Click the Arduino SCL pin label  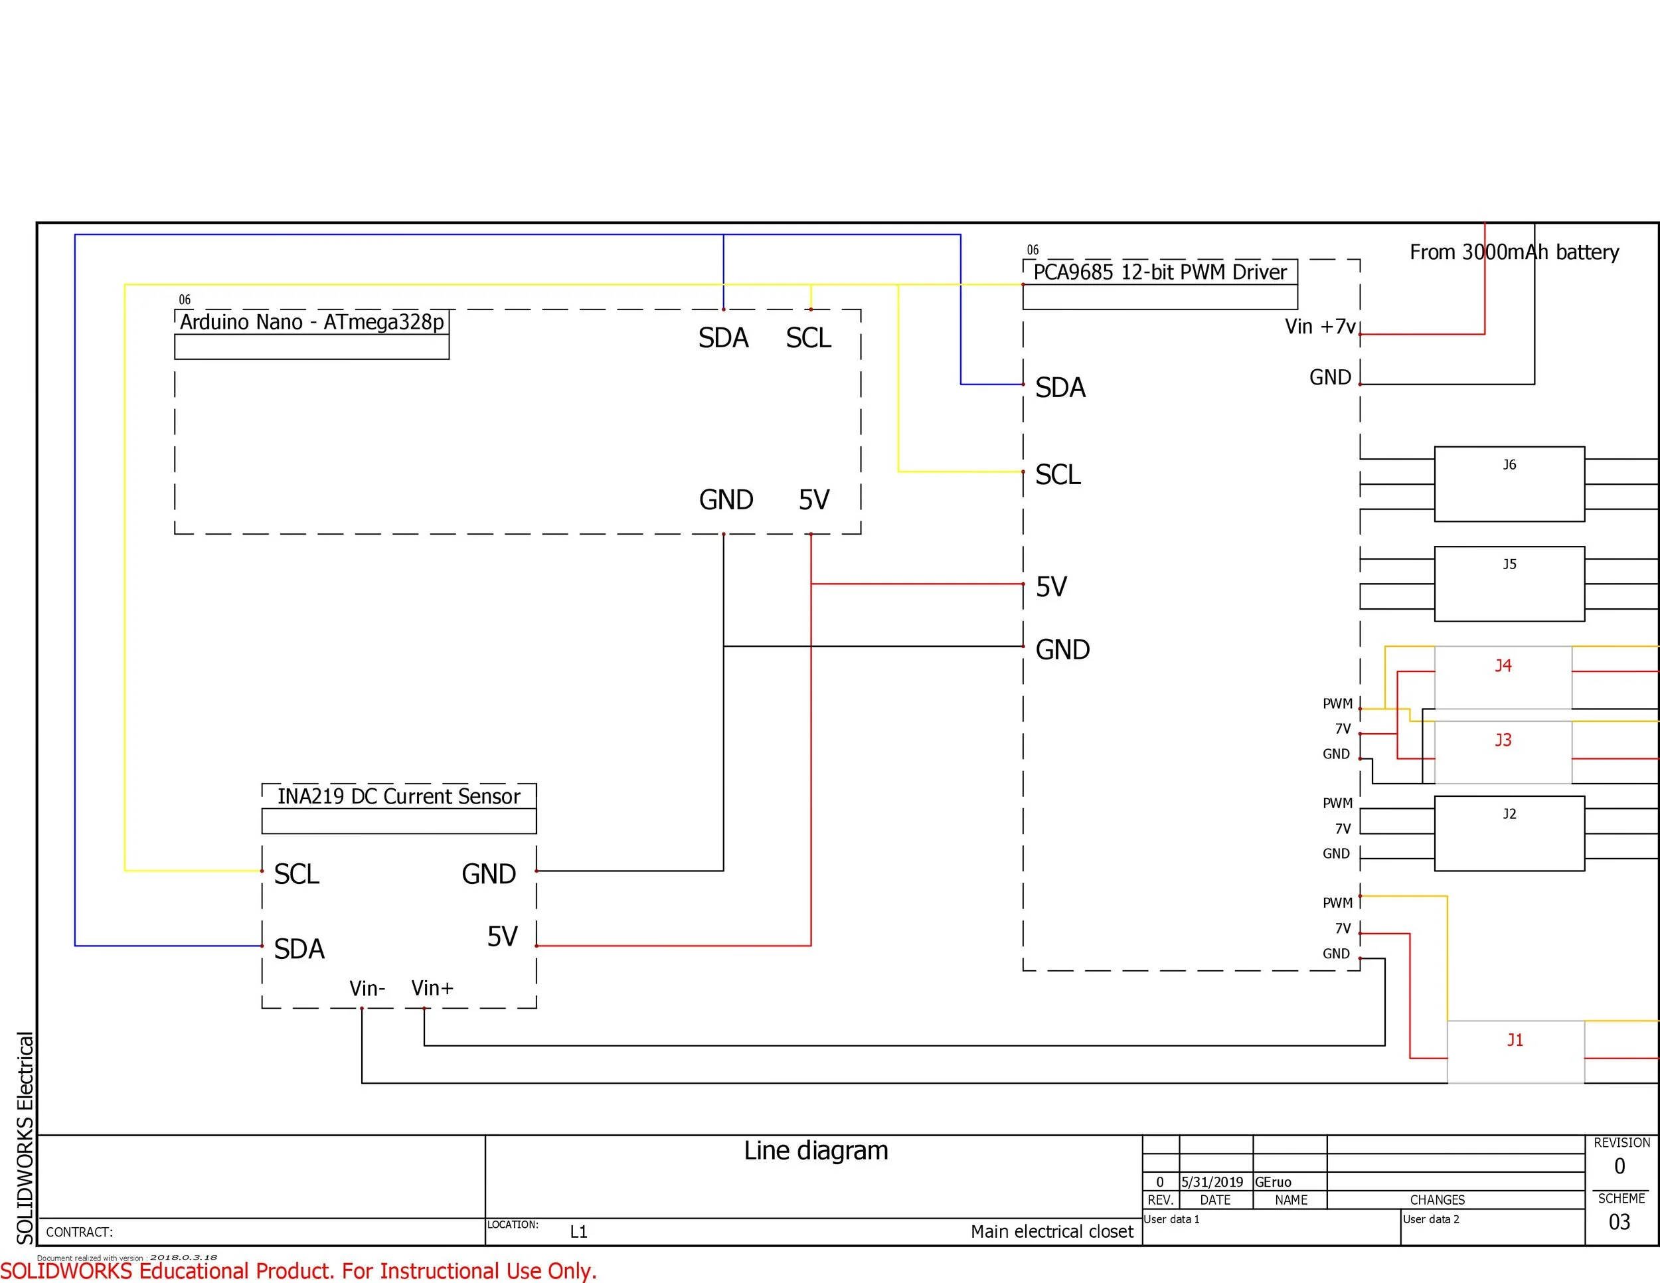[808, 338]
